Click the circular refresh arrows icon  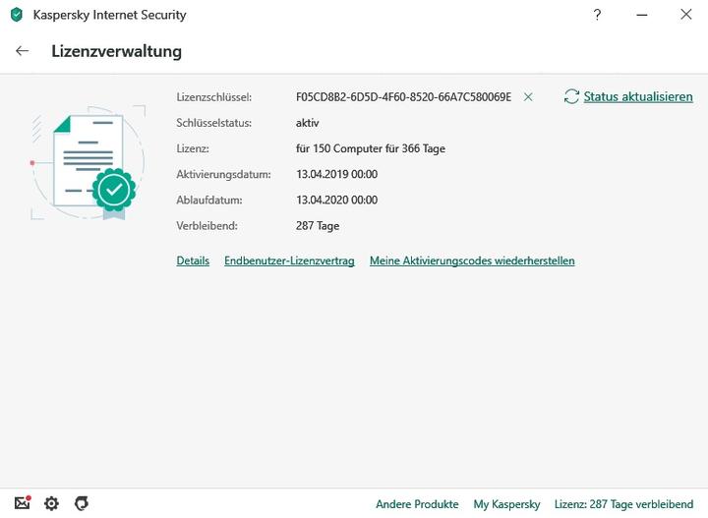571,96
